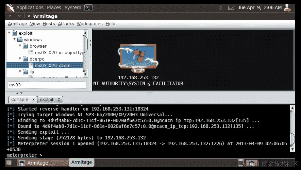Click Sending exploit console line
301x170 pixels.
[38, 132]
